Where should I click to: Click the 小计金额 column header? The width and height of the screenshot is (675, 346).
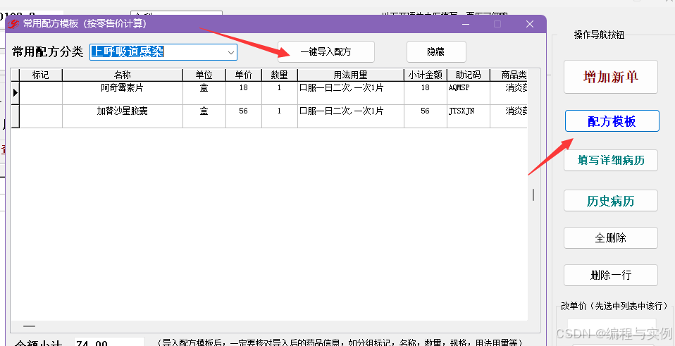coord(426,75)
